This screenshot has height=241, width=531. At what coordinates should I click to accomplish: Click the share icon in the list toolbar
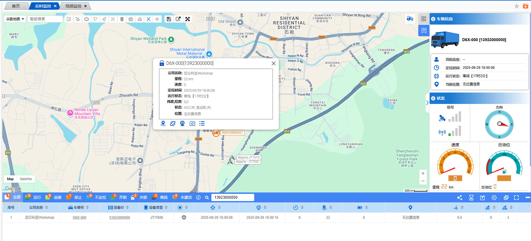[x=460, y=198]
